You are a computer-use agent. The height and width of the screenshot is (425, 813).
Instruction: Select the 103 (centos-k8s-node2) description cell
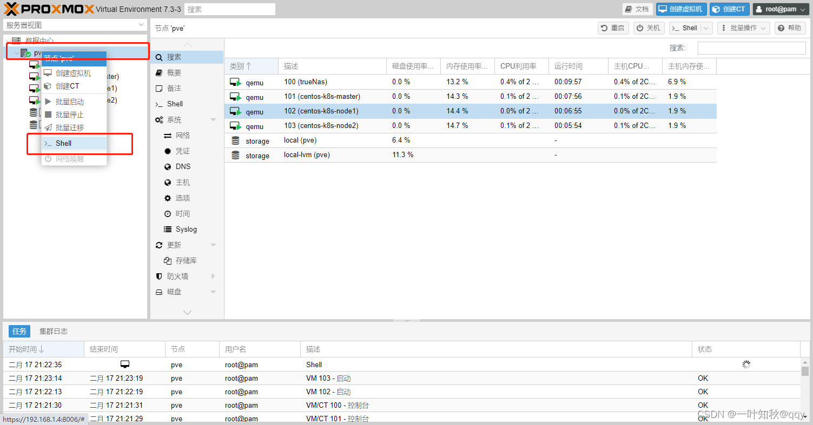(332, 125)
